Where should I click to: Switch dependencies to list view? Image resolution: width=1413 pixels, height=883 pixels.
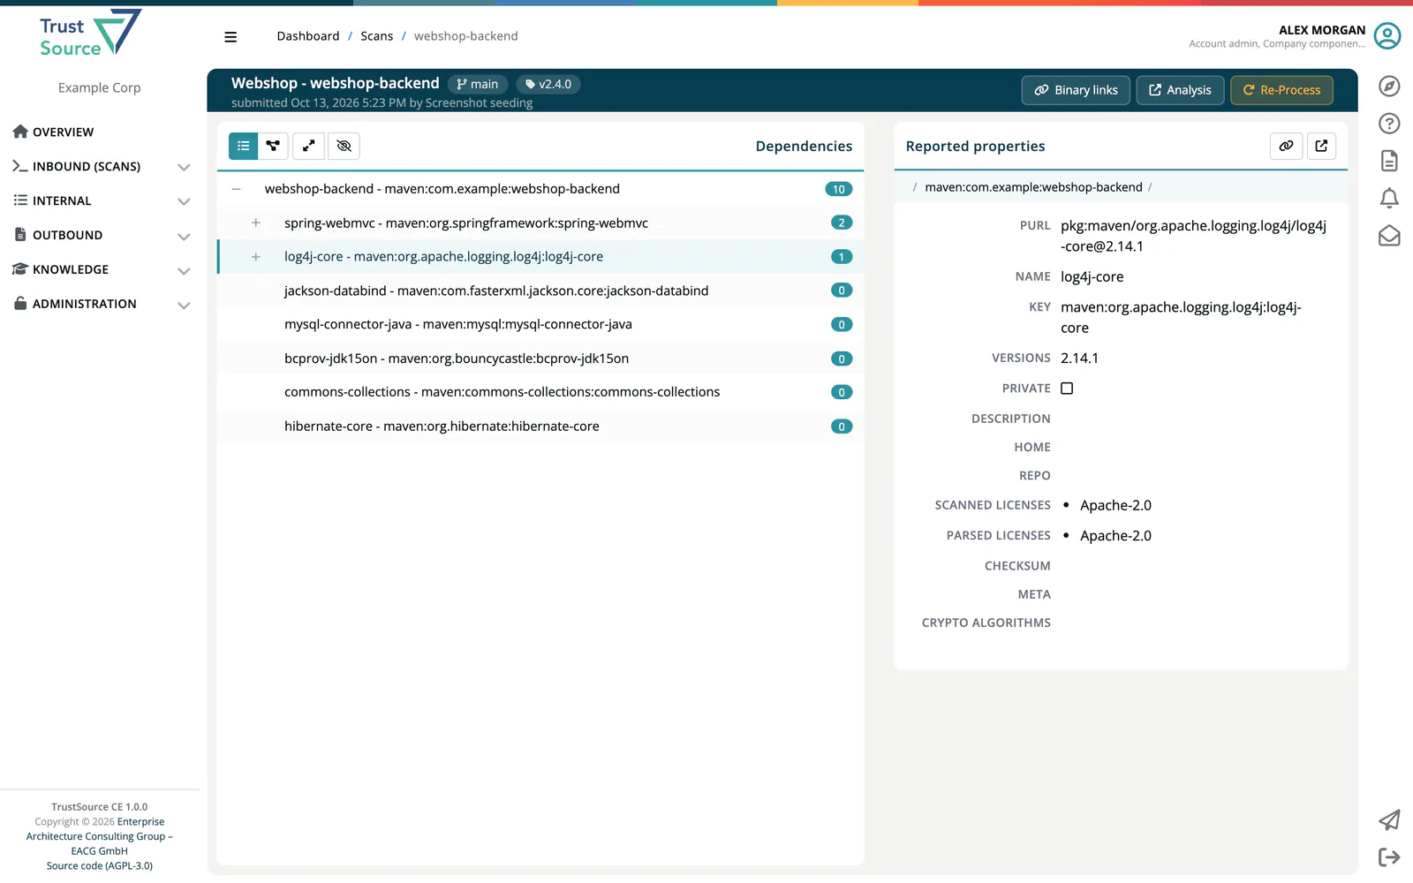(x=243, y=146)
